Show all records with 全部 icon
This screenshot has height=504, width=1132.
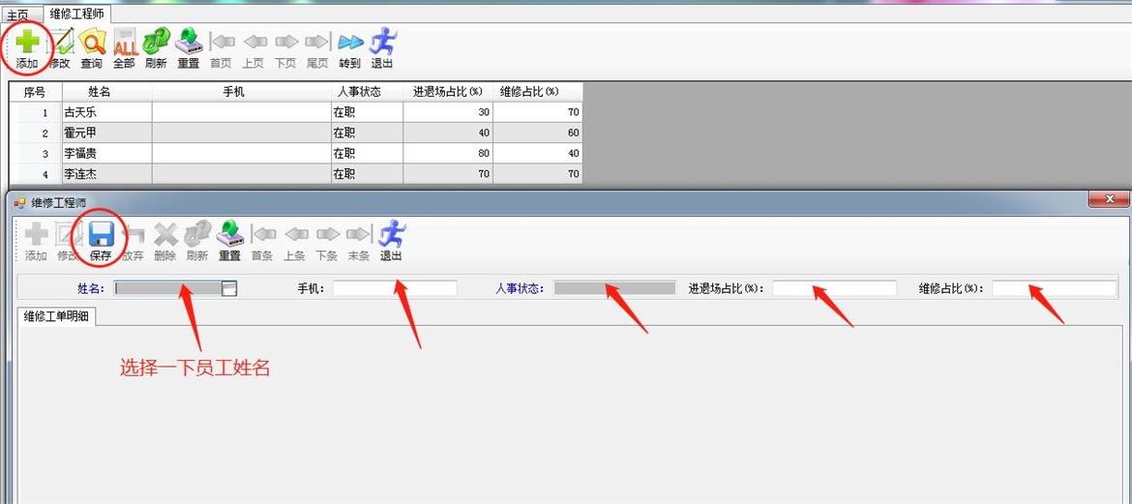tap(125, 42)
